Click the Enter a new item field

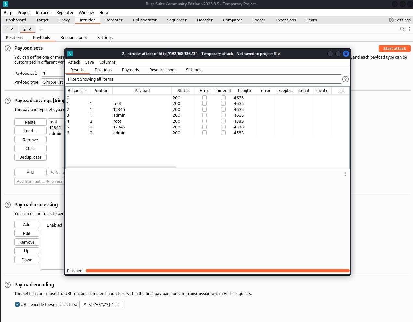[x=56, y=173]
